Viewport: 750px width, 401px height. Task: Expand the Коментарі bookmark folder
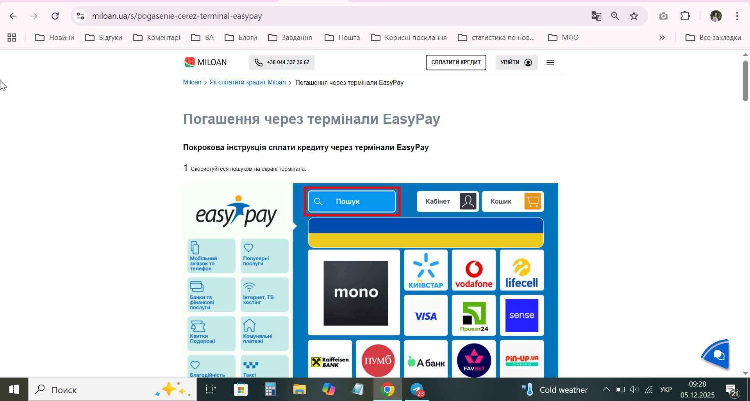157,38
